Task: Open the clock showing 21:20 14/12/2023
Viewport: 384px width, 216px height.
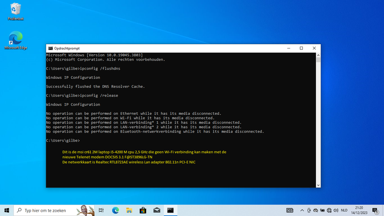Action: click(359, 210)
